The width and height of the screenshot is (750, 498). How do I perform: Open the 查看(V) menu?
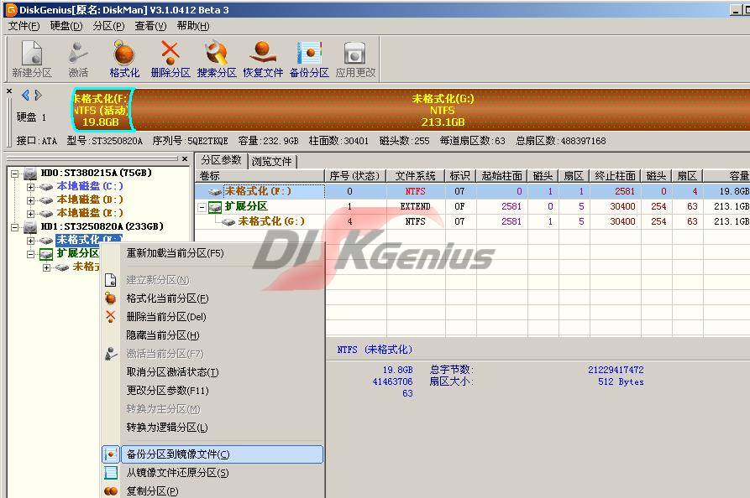pyautogui.click(x=150, y=26)
